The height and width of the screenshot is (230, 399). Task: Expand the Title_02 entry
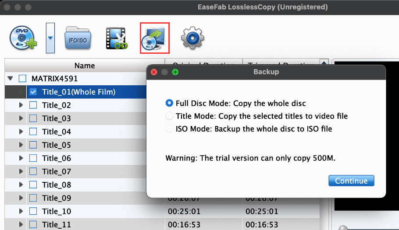21,105
